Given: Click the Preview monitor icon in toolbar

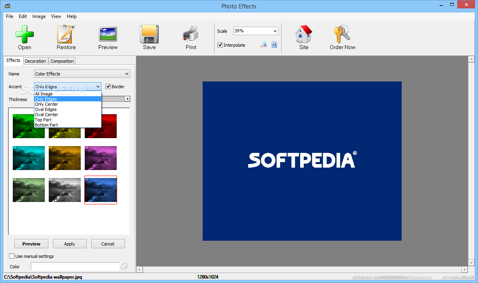Looking at the screenshot, I should click(108, 34).
